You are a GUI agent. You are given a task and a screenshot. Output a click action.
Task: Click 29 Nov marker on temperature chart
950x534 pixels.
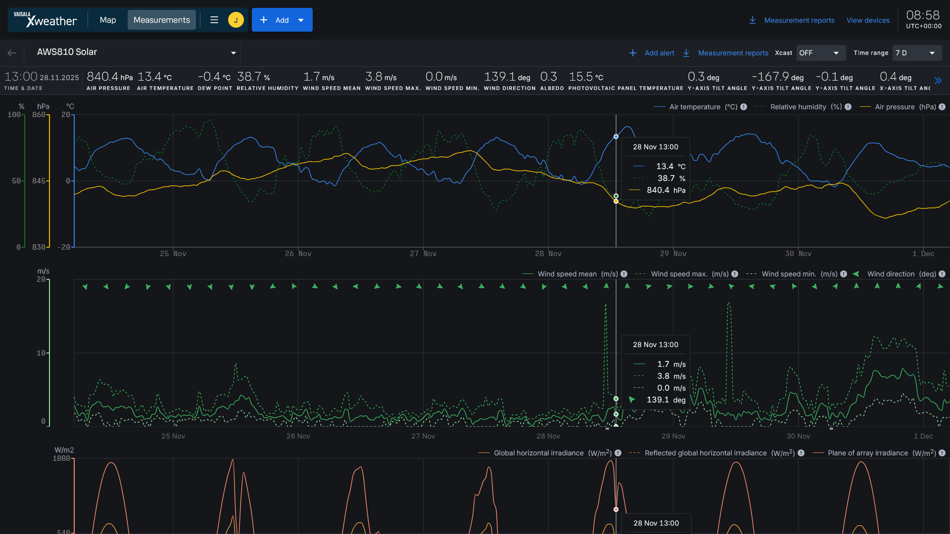pyautogui.click(x=673, y=254)
